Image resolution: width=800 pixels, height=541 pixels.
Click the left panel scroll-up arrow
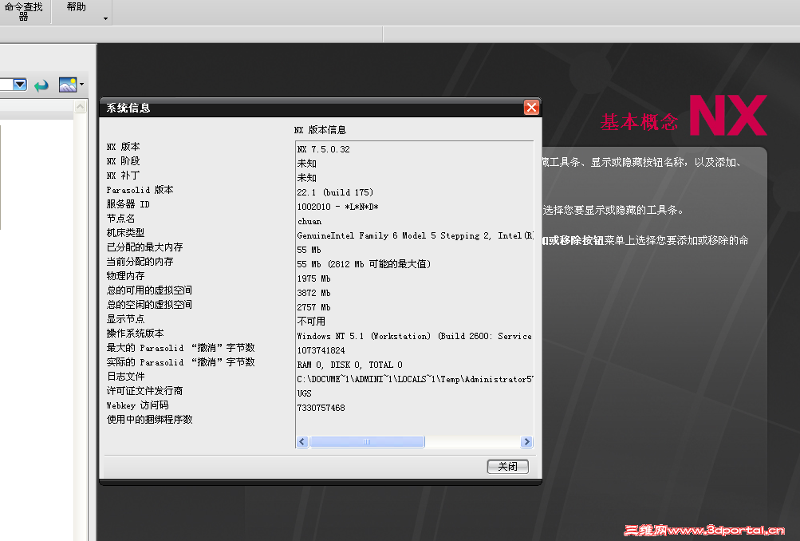pos(80,106)
